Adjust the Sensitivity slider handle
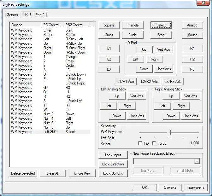 click(169, 133)
